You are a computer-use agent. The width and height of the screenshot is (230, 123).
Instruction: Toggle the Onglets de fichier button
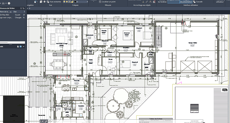pyautogui.click(x=174, y=1)
